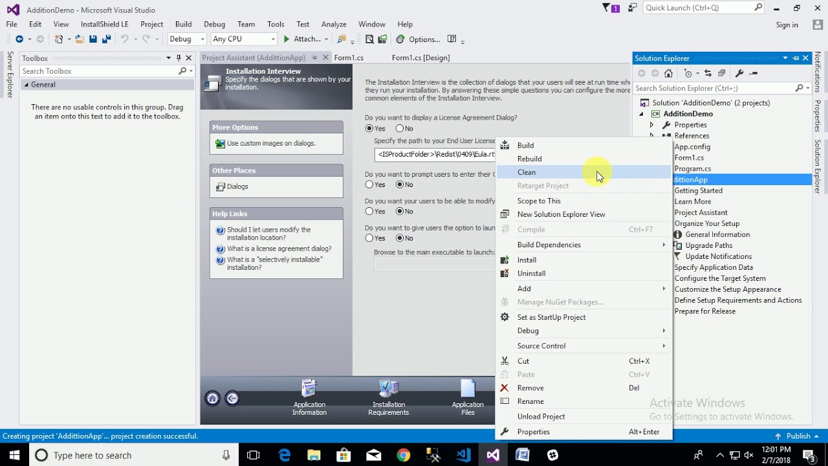Select Yes for allowing users to modify location
The width and height of the screenshot is (828, 466).
click(369, 211)
